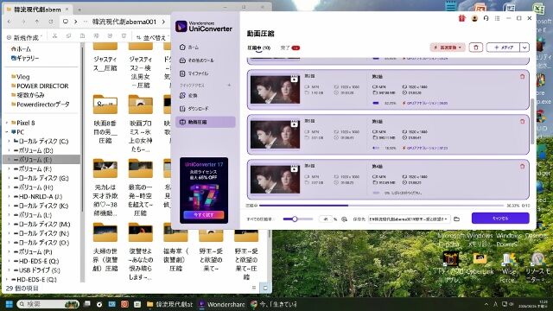Open the dropdown arrow beside メディア
Screen dimensions: 553x311
(x=524, y=48)
